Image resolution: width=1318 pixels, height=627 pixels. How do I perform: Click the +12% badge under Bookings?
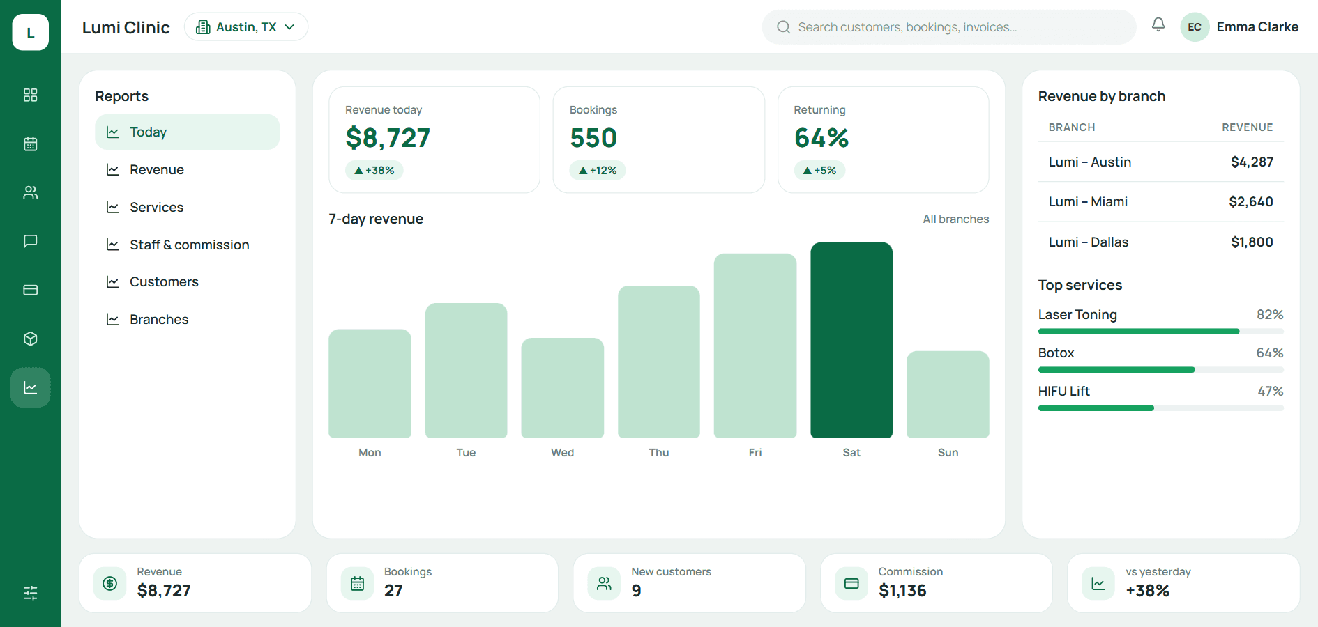click(598, 170)
